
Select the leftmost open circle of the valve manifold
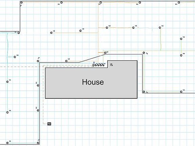pyautogui.click(x=93, y=65)
